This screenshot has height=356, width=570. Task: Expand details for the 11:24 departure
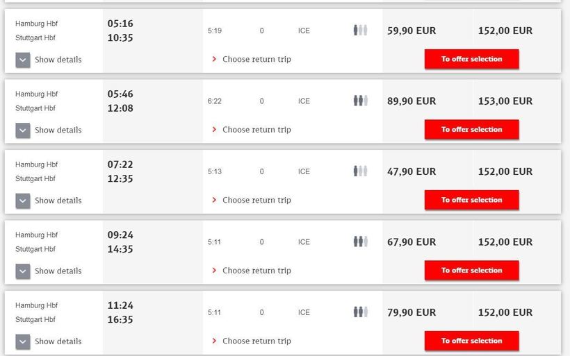coord(23,341)
